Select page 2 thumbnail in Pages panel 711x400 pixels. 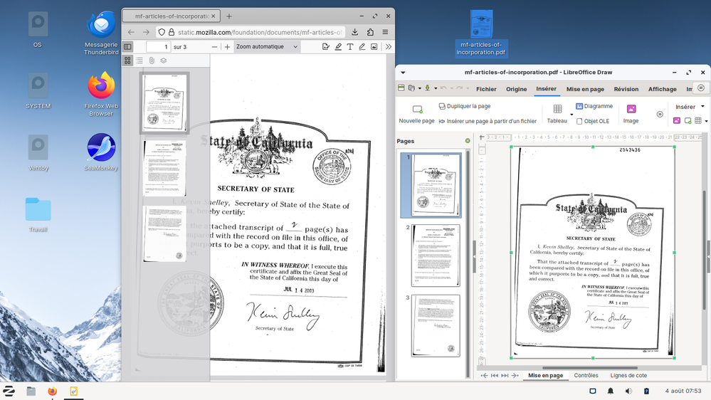[x=436, y=256]
